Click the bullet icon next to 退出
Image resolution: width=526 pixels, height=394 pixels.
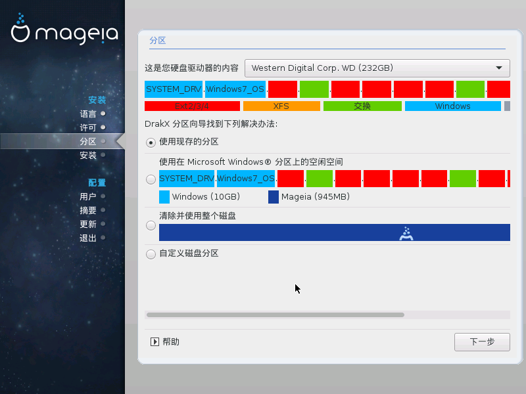point(103,238)
